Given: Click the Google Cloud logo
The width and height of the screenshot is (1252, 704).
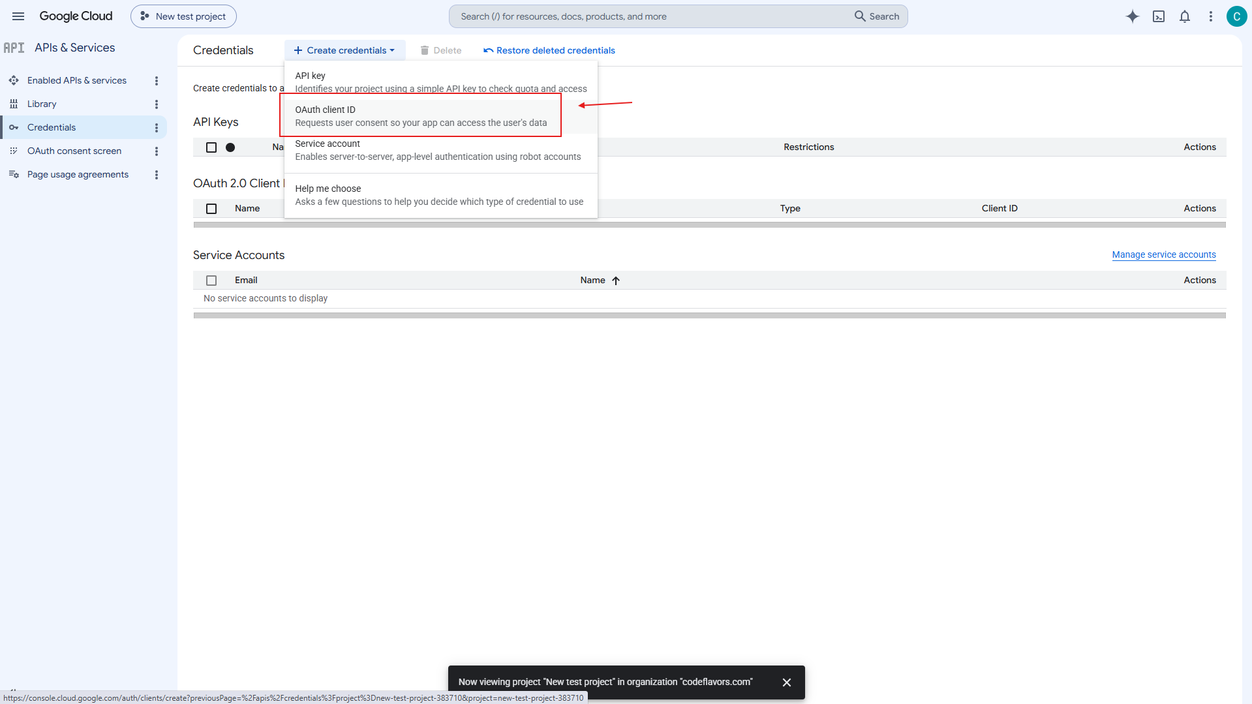Looking at the screenshot, I should click(x=76, y=16).
